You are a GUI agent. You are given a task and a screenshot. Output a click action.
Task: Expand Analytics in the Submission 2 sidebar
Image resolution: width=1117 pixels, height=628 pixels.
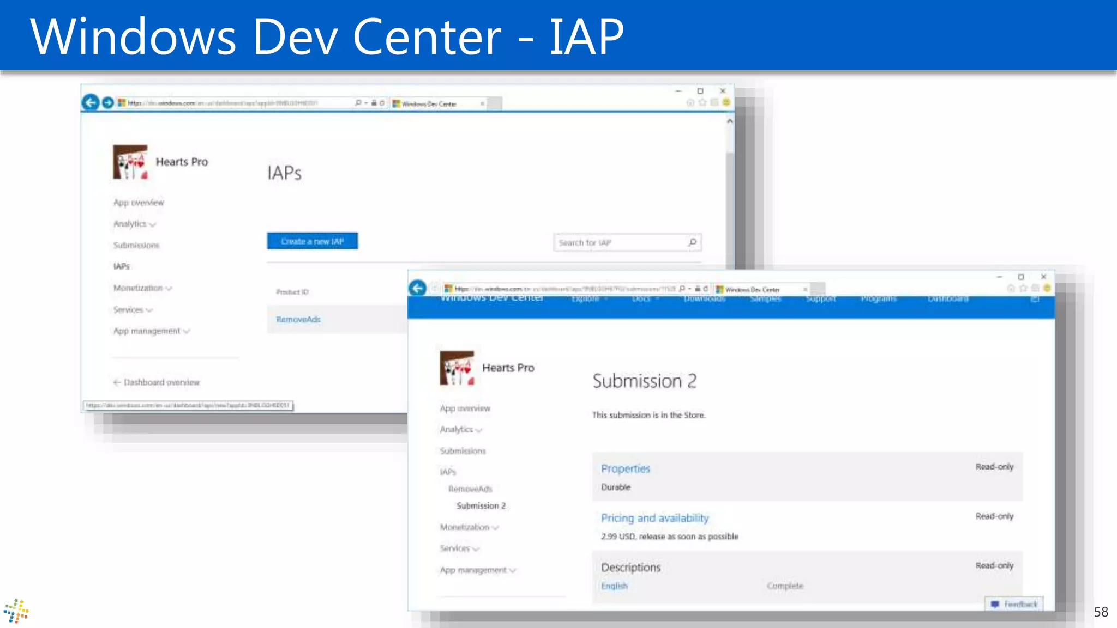[461, 430]
